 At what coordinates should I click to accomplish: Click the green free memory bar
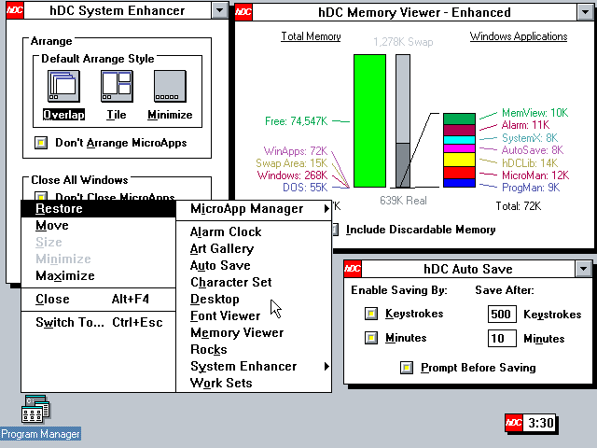(369, 120)
